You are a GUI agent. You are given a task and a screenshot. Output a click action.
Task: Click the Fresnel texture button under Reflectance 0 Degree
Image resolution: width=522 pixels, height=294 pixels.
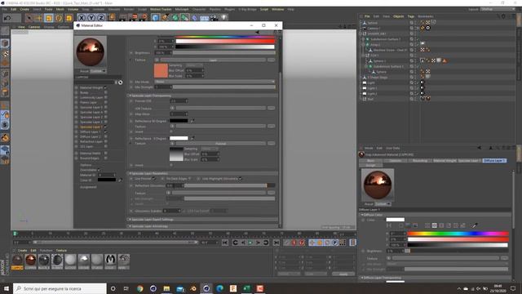pos(221,144)
